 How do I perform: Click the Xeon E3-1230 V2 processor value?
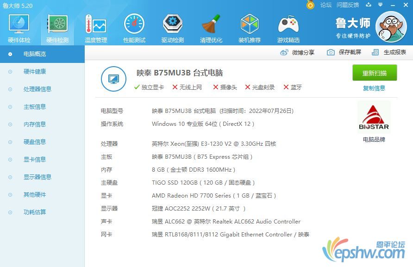point(214,144)
